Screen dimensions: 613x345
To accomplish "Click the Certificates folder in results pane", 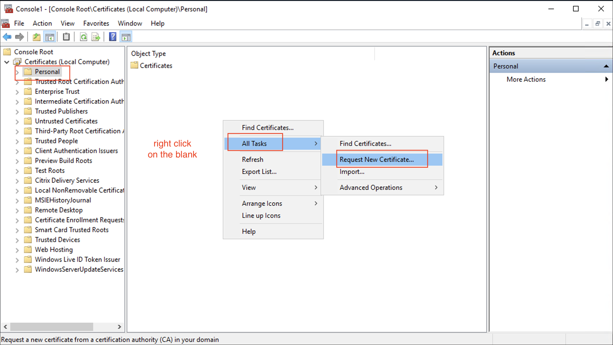I will pos(156,66).
